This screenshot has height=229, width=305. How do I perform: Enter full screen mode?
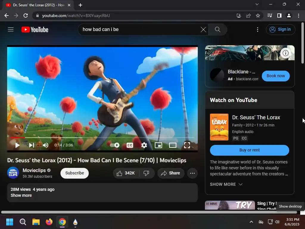[187, 145]
